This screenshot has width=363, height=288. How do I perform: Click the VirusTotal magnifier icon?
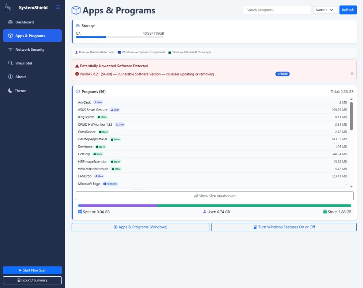[x=11, y=63]
